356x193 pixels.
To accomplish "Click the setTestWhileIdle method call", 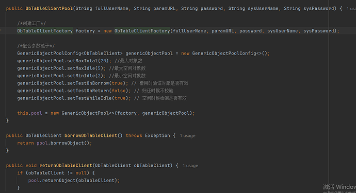I will click(x=89, y=98).
